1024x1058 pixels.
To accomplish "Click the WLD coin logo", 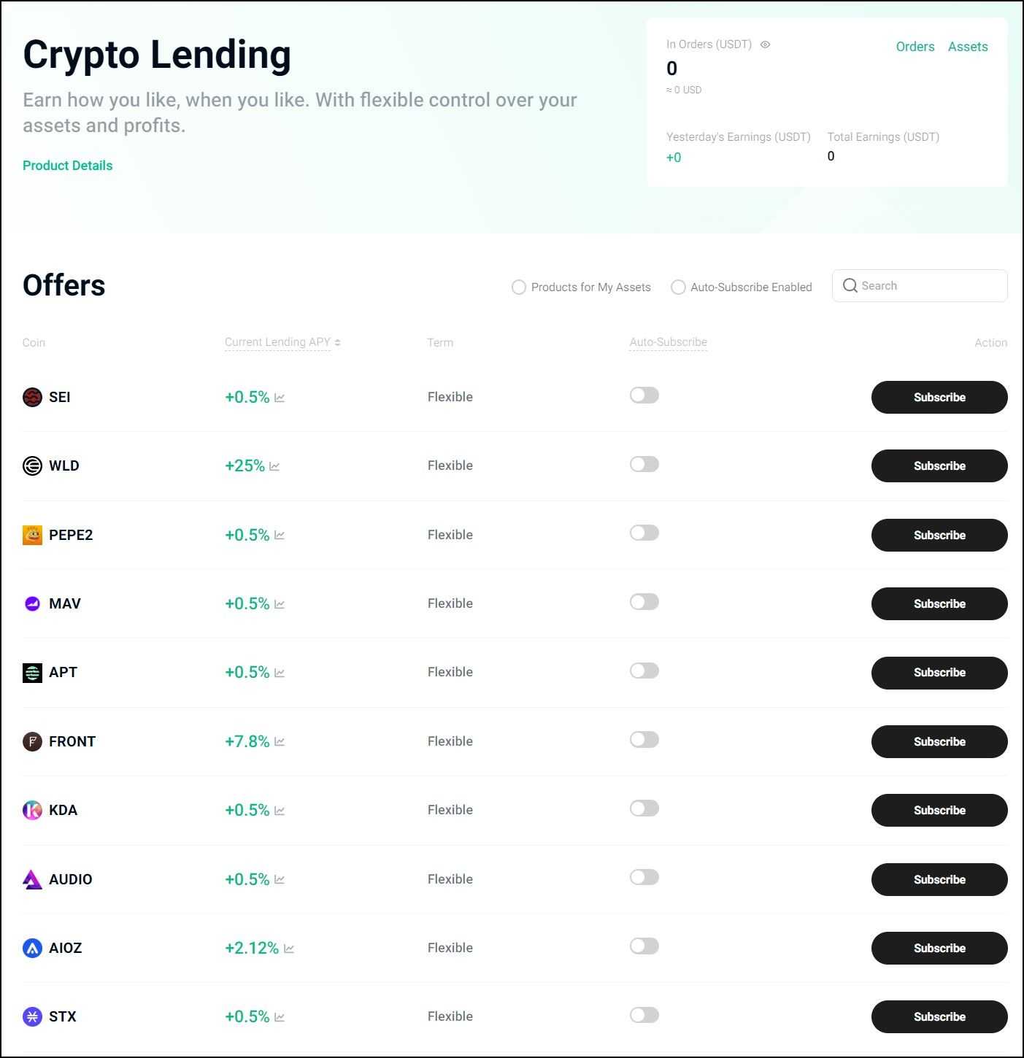I will click(32, 466).
